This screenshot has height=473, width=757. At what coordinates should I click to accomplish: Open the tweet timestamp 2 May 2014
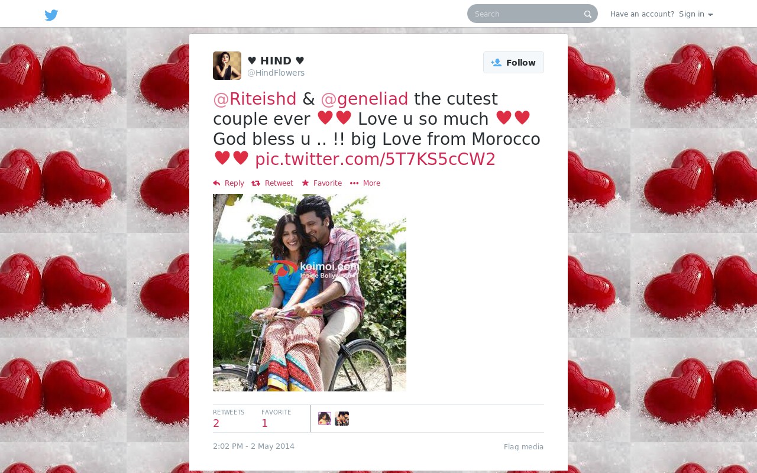point(254,446)
